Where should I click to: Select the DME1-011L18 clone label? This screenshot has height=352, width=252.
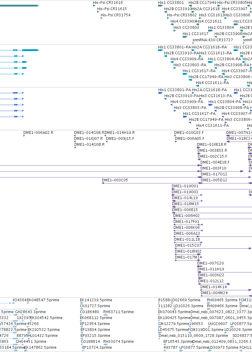187,240
